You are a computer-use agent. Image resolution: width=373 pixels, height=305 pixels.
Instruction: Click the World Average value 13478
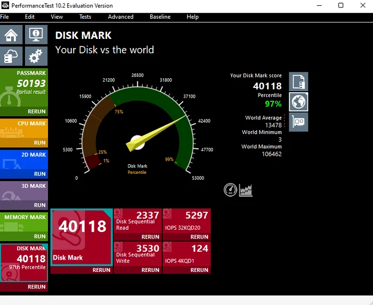coord(273,125)
